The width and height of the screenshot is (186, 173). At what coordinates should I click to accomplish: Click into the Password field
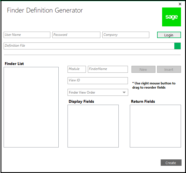pos(76,35)
